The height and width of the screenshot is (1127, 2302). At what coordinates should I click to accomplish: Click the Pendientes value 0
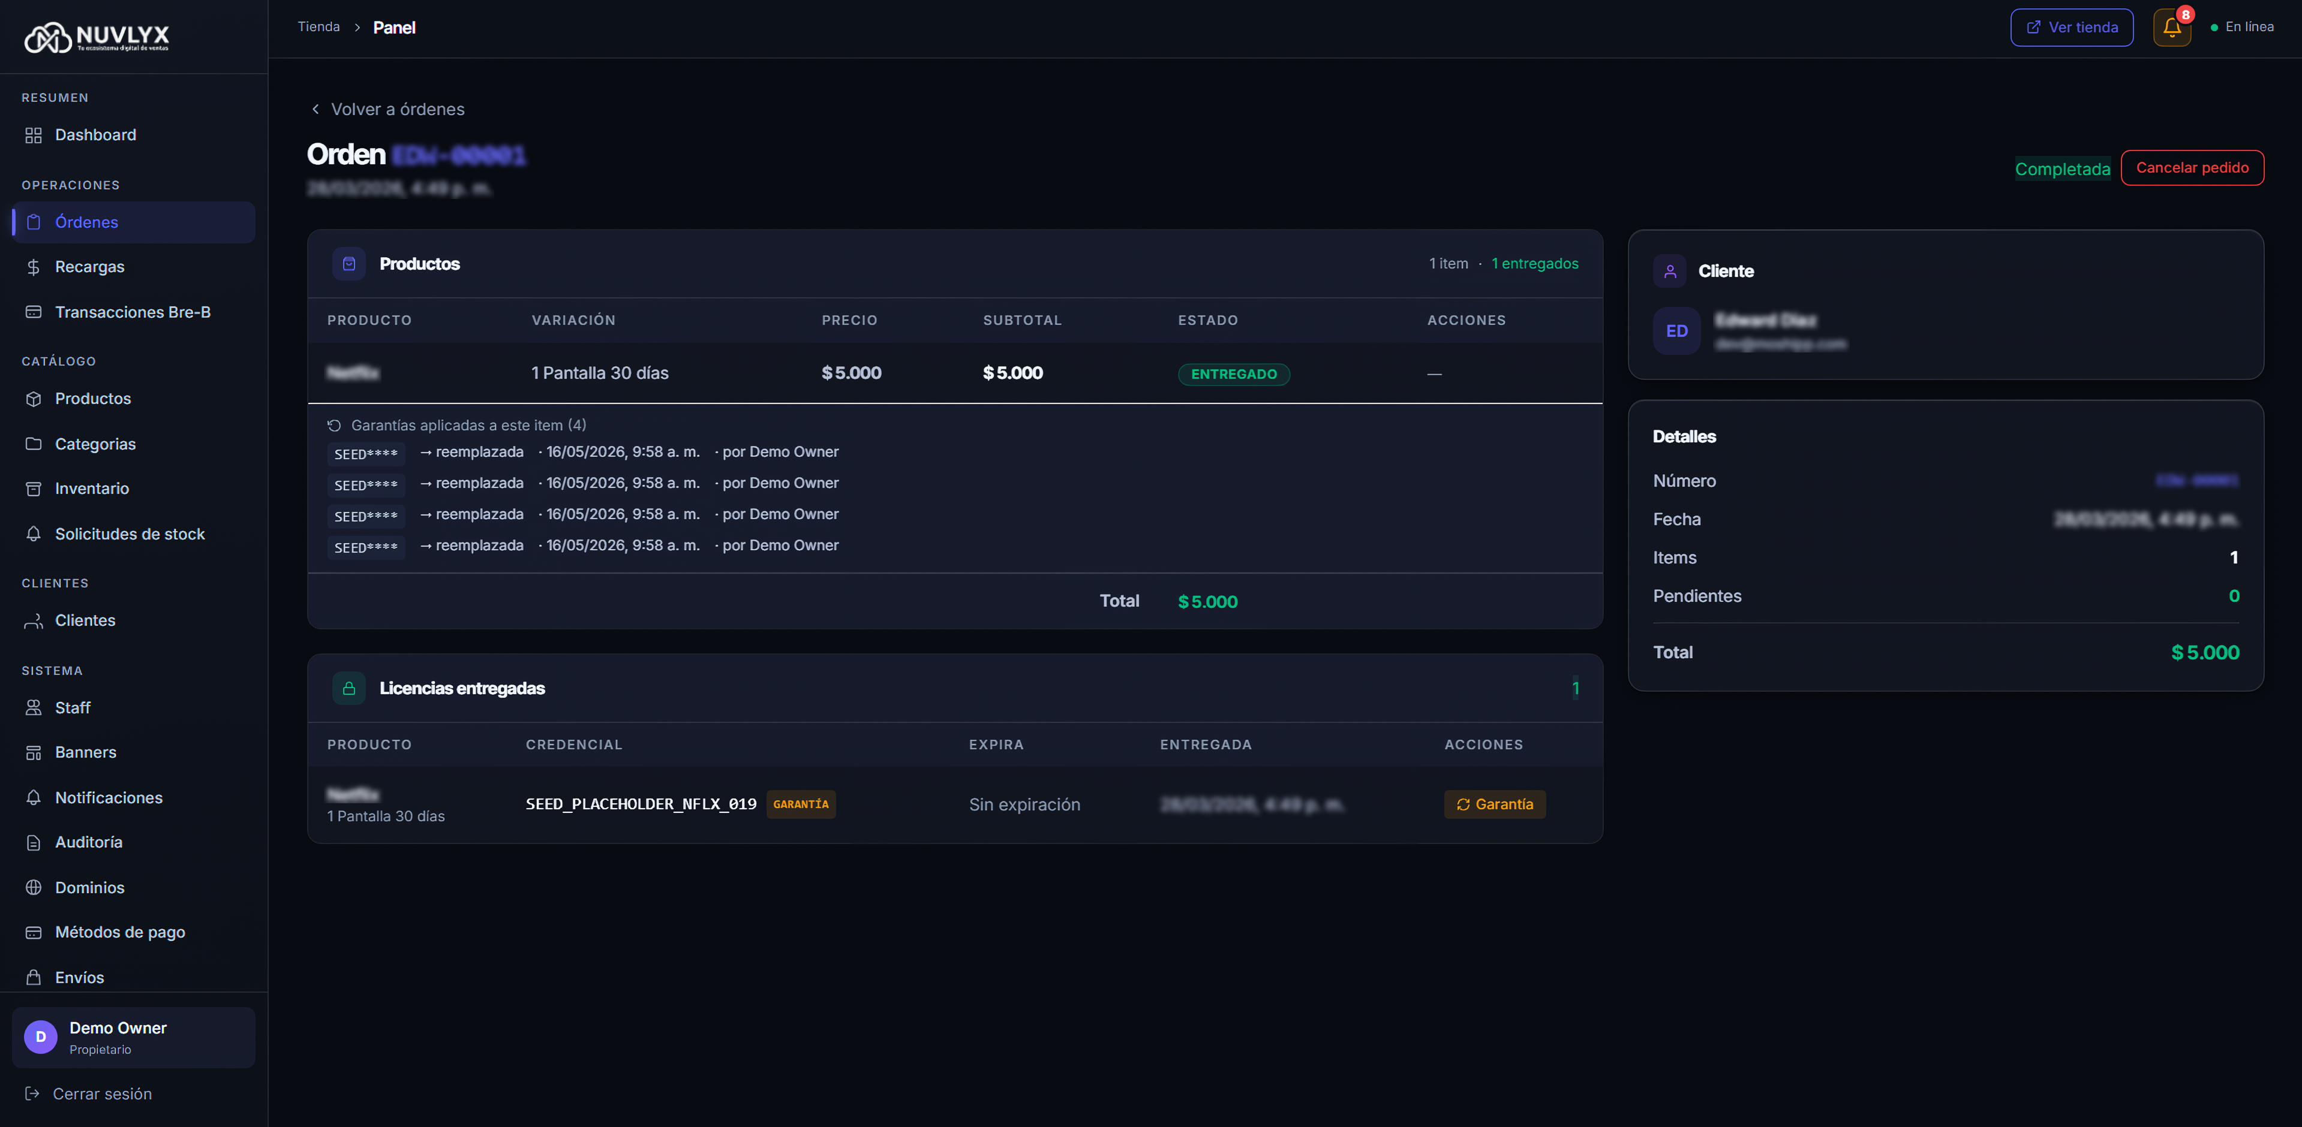(x=2233, y=596)
